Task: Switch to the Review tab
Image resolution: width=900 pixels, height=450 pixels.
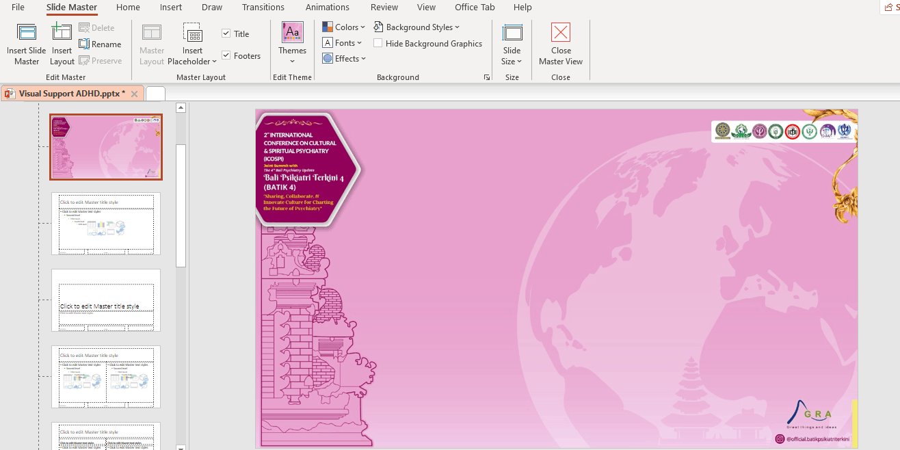Action: click(384, 8)
